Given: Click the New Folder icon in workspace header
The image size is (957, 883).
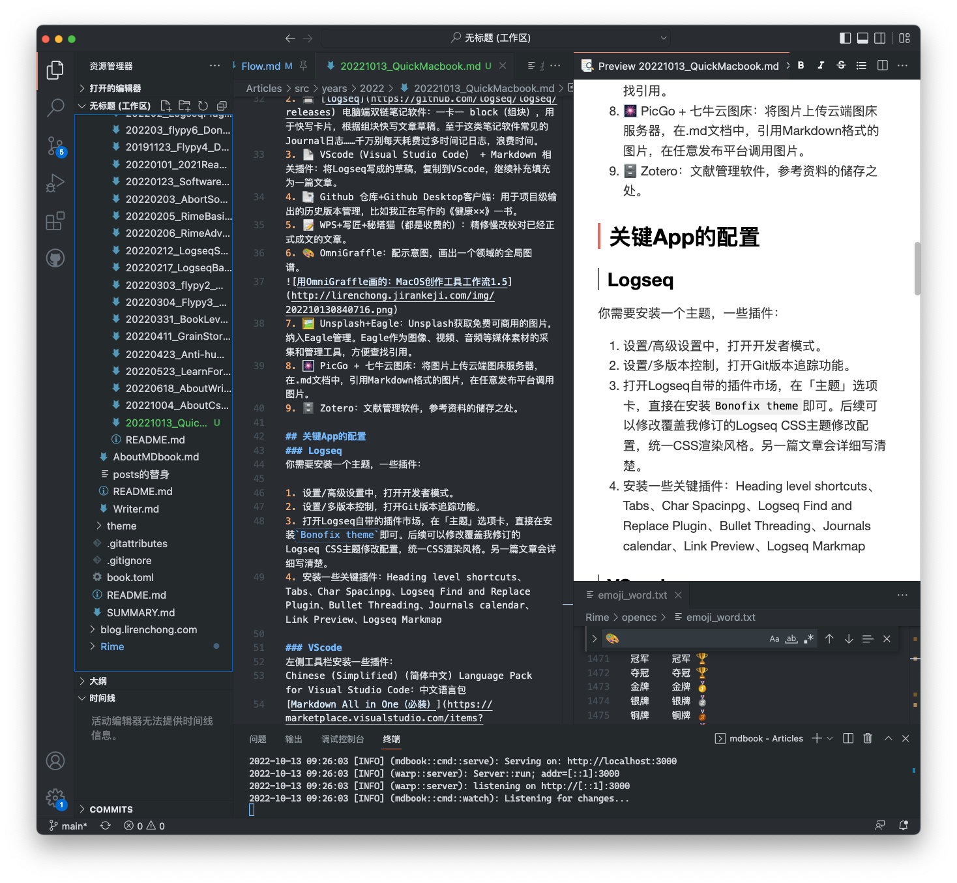Looking at the screenshot, I should 184,106.
